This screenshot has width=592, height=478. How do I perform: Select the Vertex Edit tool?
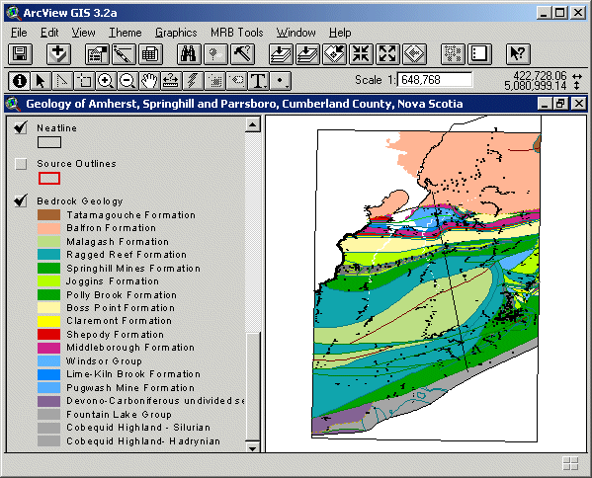point(62,81)
